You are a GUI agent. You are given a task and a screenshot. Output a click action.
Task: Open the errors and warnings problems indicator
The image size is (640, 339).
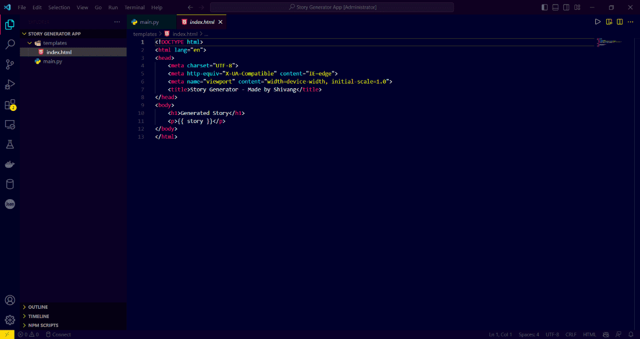[28, 334]
